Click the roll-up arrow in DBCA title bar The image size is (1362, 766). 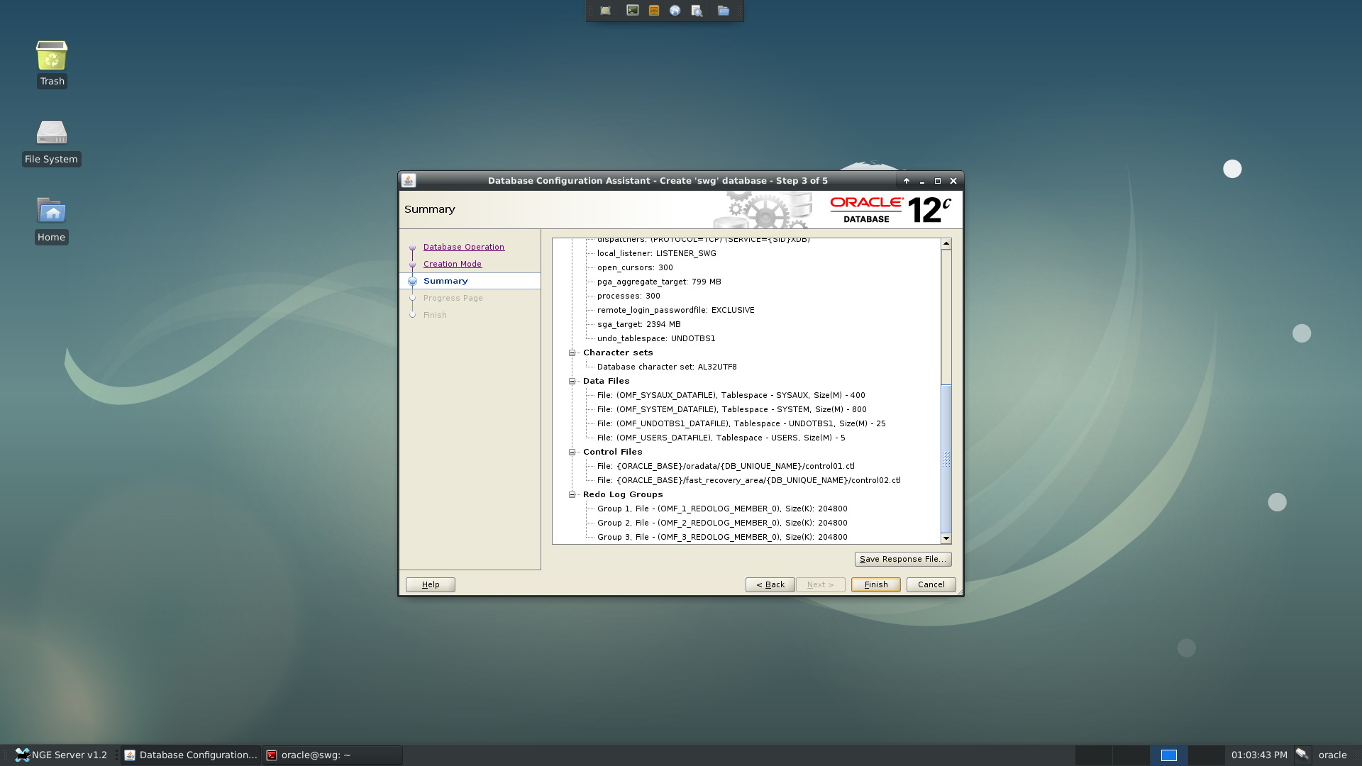tap(907, 181)
